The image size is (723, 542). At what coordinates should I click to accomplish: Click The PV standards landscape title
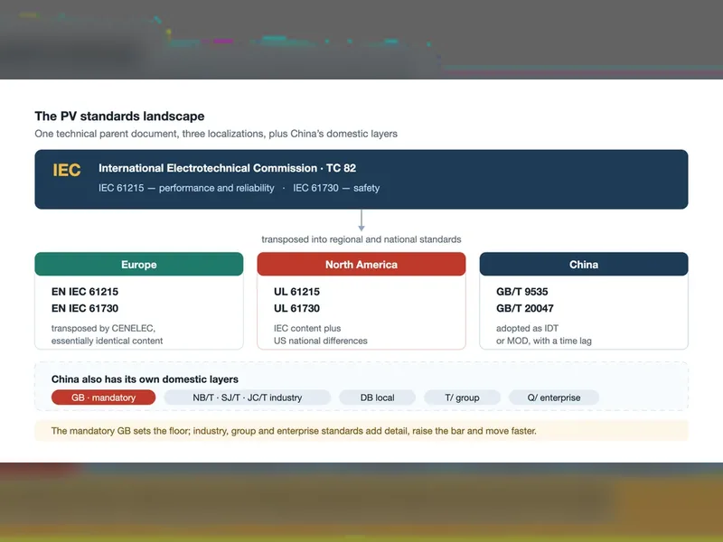click(x=119, y=117)
